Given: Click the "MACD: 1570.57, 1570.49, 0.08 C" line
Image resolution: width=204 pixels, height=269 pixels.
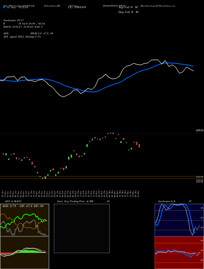Looking at the screenshot, I should pos(23,27).
